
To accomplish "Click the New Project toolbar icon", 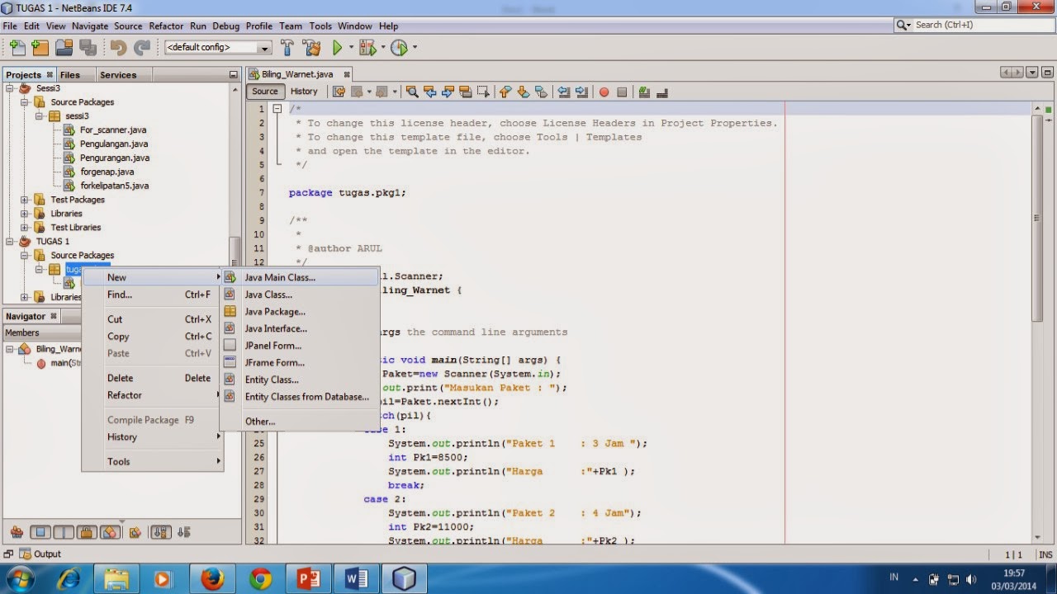I will 40,48.
